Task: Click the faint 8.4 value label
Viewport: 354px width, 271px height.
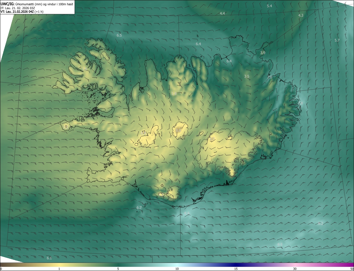Action: pyautogui.click(x=187, y=213)
